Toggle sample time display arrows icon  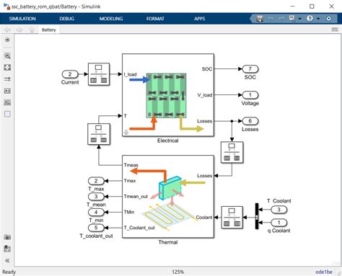tap(7, 79)
